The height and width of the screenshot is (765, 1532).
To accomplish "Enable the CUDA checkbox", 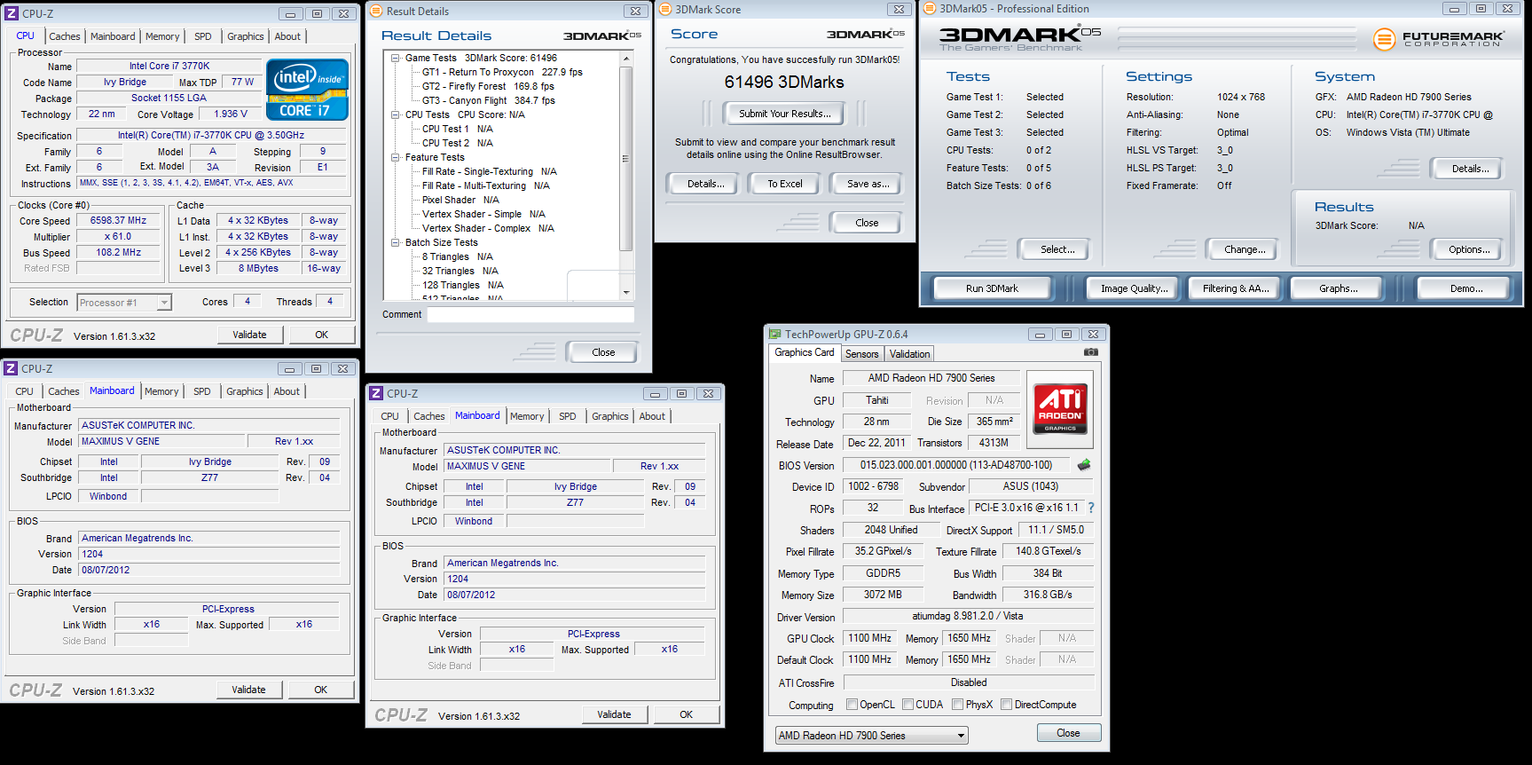I will pyautogui.click(x=907, y=705).
